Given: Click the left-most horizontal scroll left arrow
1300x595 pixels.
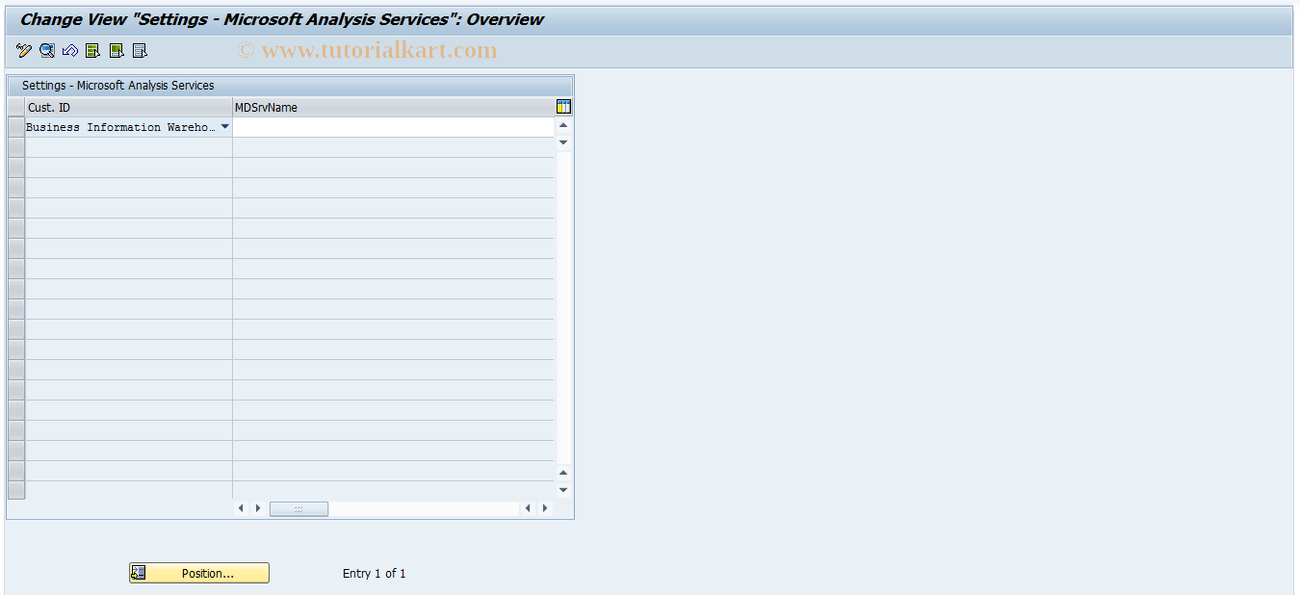Looking at the screenshot, I should [x=241, y=508].
